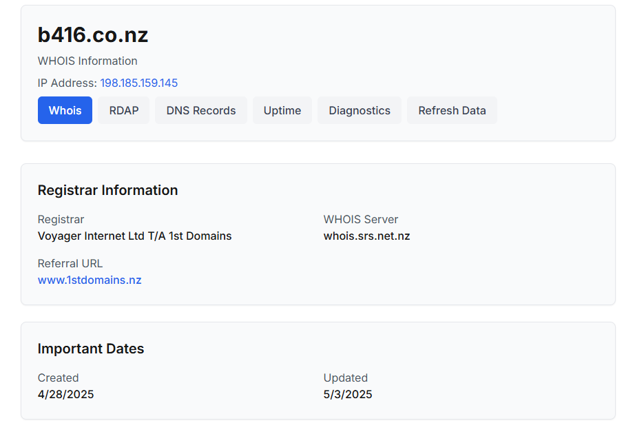
Task: Click the WHOIS Server label
Action: click(360, 219)
